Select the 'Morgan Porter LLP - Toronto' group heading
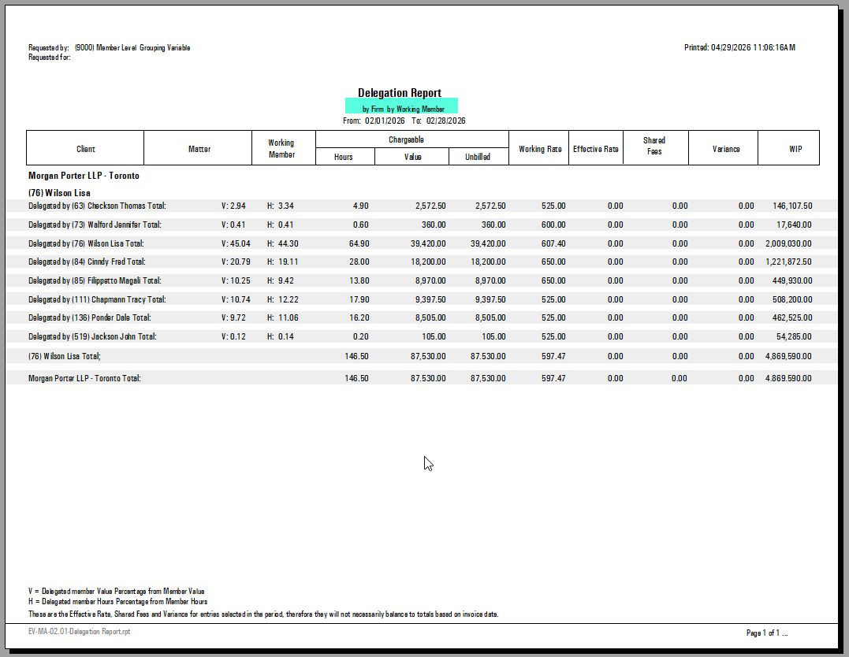Viewport: 849px width, 657px height. tap(84, 176)
